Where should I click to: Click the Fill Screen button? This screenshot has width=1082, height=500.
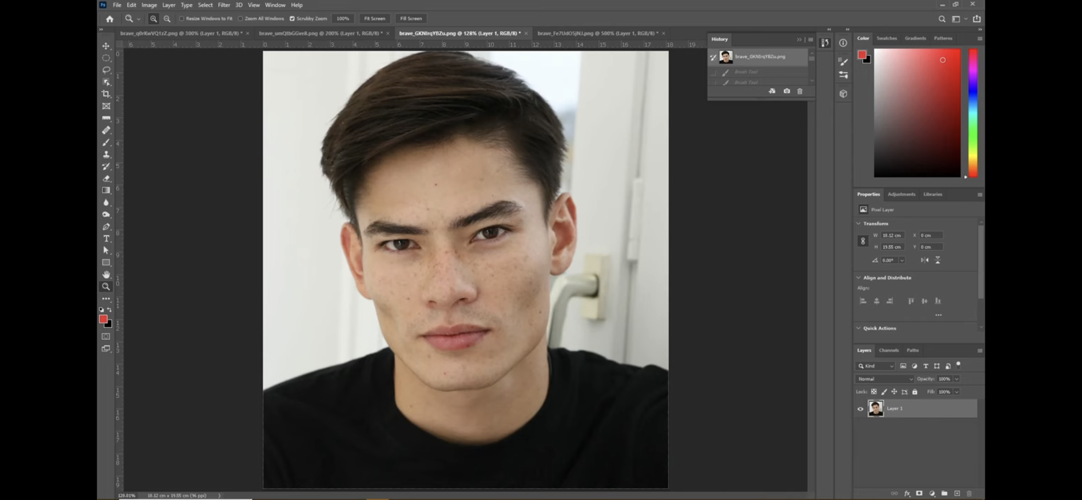(x=411, y=19)
